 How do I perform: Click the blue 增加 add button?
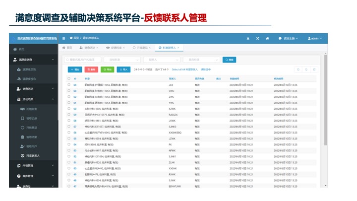75,69
